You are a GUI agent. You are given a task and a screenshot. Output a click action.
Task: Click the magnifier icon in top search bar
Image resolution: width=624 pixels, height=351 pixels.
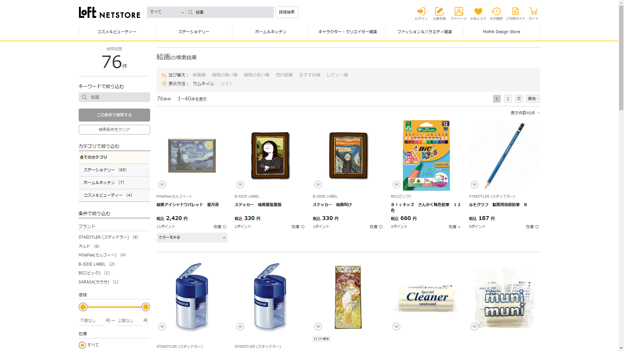[x=190, y=12]
